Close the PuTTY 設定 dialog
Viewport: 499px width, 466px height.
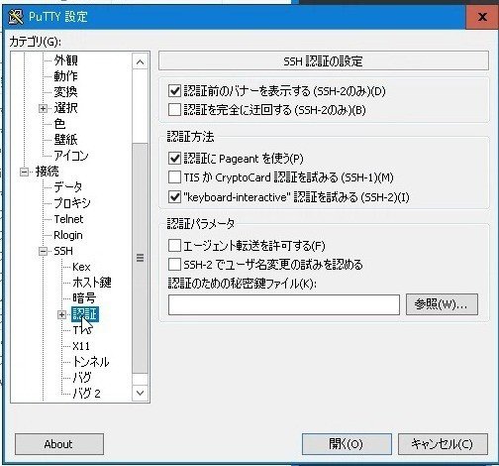pyautogui.click(x=482, y=17)
